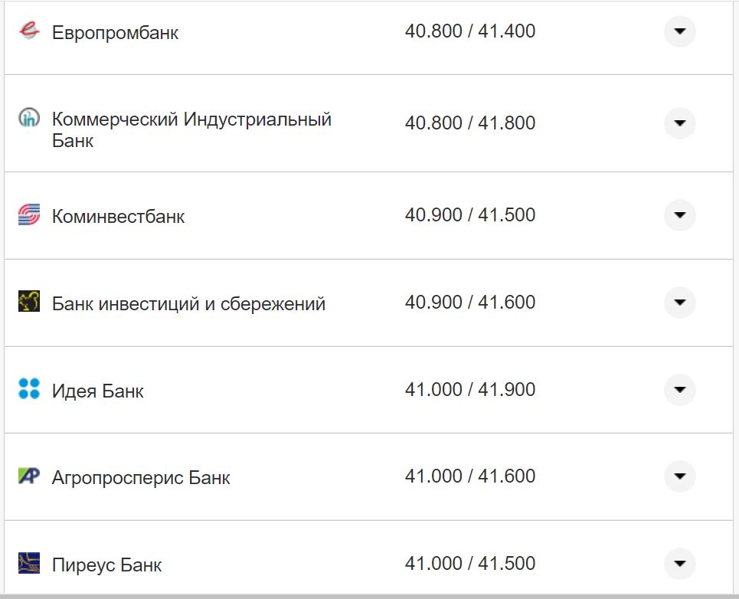Image resolution: width=739 pixels, height=599 pixels.
Task: Click the Европромбанк bank name
Action: tap(115, 32)
